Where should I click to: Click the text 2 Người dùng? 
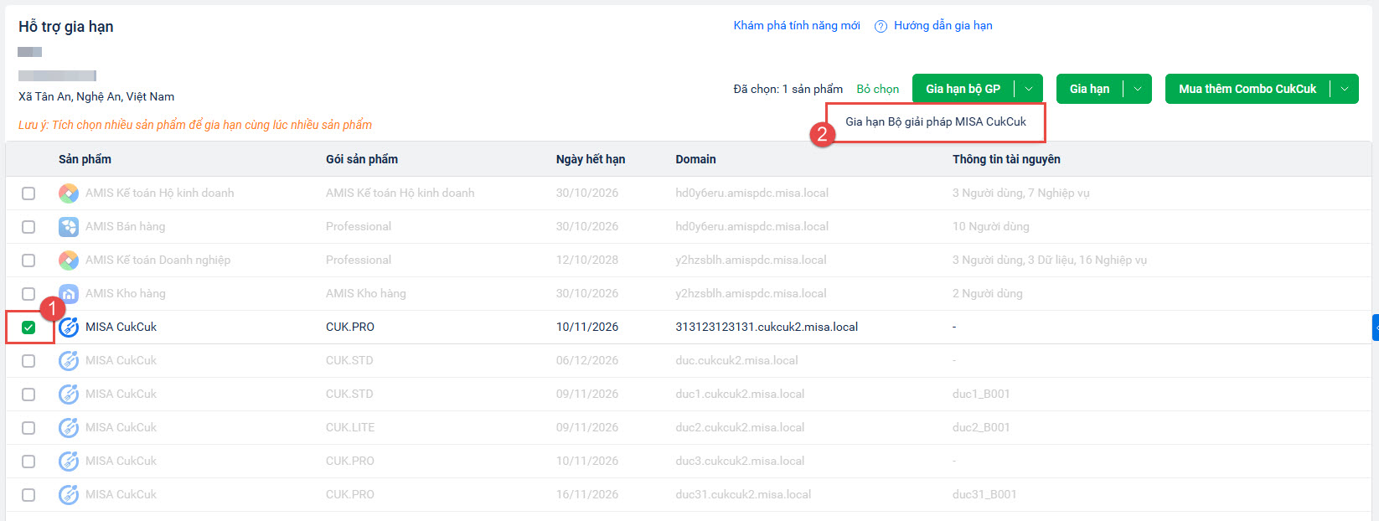coord(987,294)
